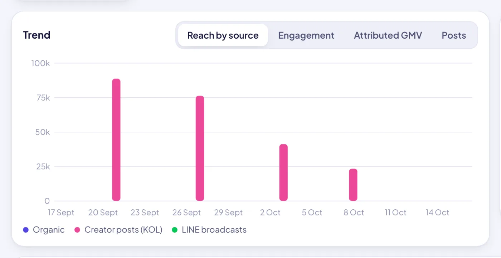Click the 11 Oct x-axis label
Image resolution: width=501 pixels, height=258 pixels.
click(396, 213)
